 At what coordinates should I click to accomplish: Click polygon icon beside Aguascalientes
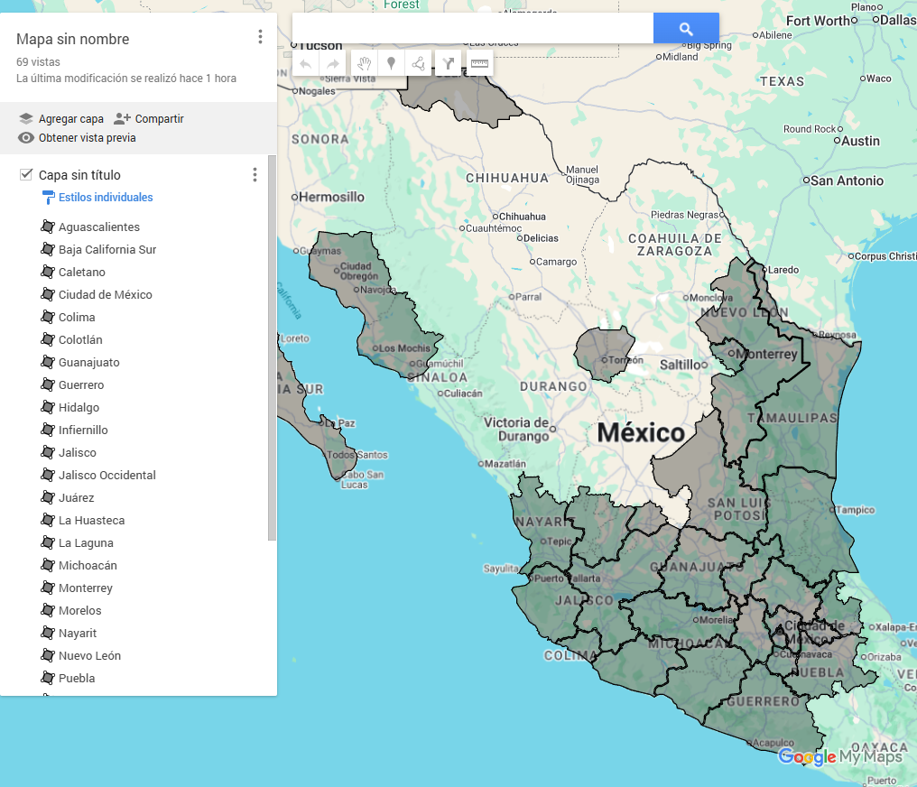[48, 227]
